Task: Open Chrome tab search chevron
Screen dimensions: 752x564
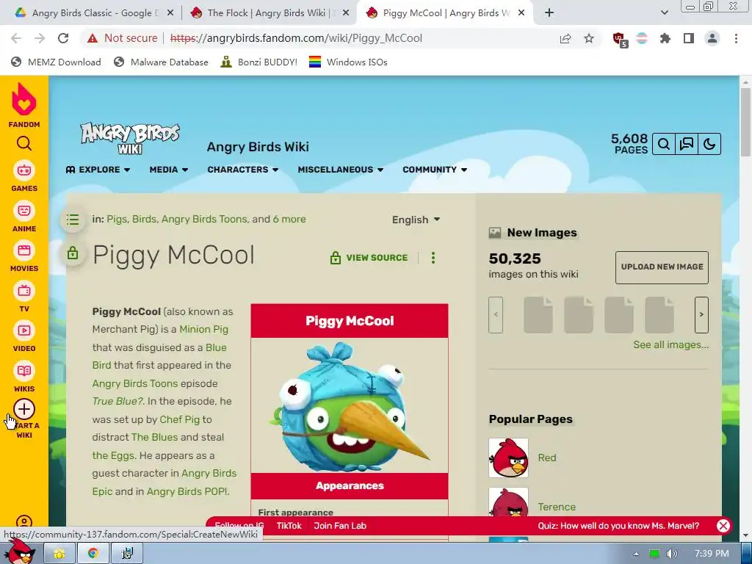Action: [x=664, y=13]
